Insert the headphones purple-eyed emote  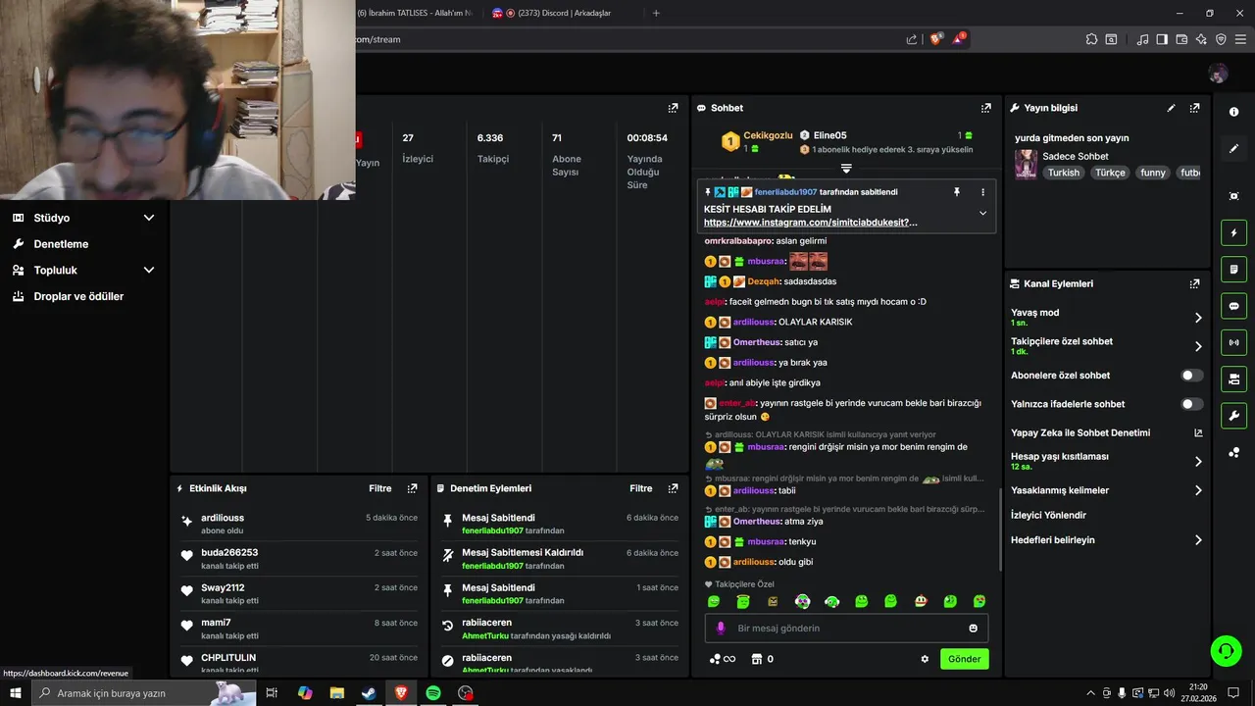(802, 601)
